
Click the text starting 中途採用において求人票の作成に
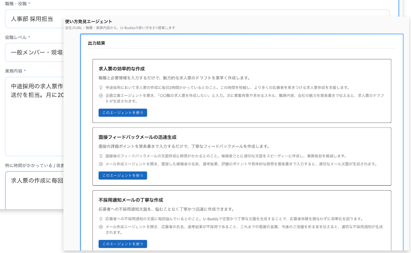227,87
